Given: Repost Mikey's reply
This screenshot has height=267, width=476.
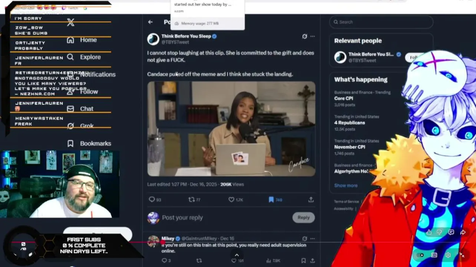Looking at the screenshot, I should 199,261.
